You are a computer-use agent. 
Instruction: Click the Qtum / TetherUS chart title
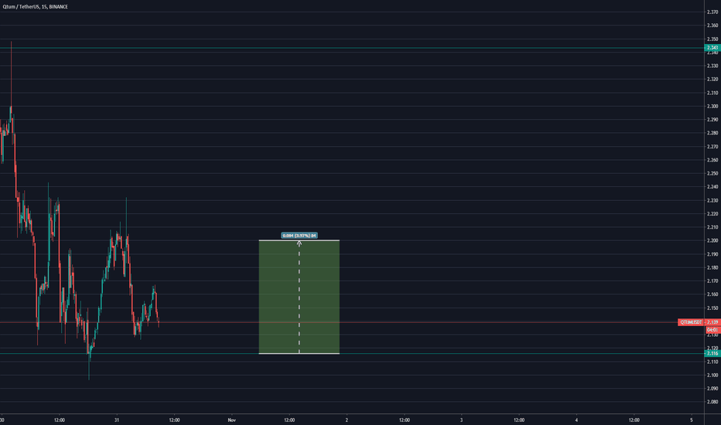[36, 7]
